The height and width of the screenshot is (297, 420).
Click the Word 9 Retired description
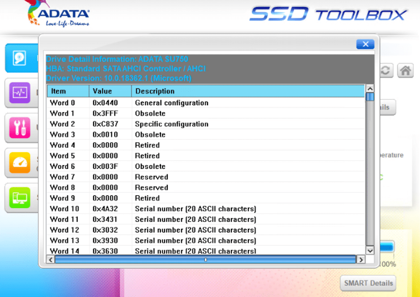click(147, 198)
